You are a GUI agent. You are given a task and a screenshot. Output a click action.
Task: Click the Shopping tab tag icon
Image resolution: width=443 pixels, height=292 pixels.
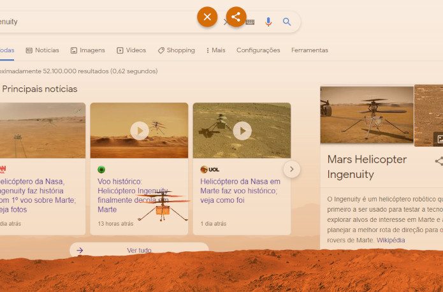click(161, 50)
